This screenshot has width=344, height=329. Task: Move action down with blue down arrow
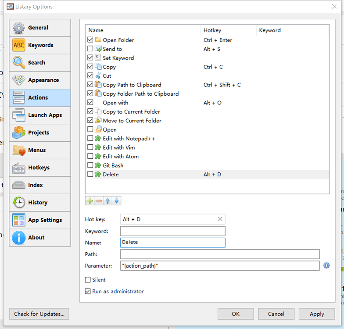[x=116, y=201]
